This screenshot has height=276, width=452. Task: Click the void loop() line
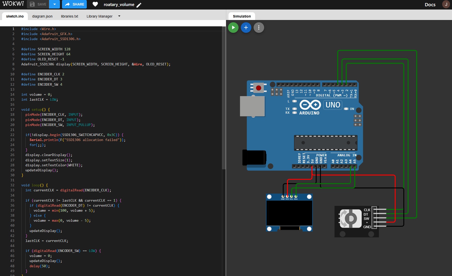(x=35, y=185)
